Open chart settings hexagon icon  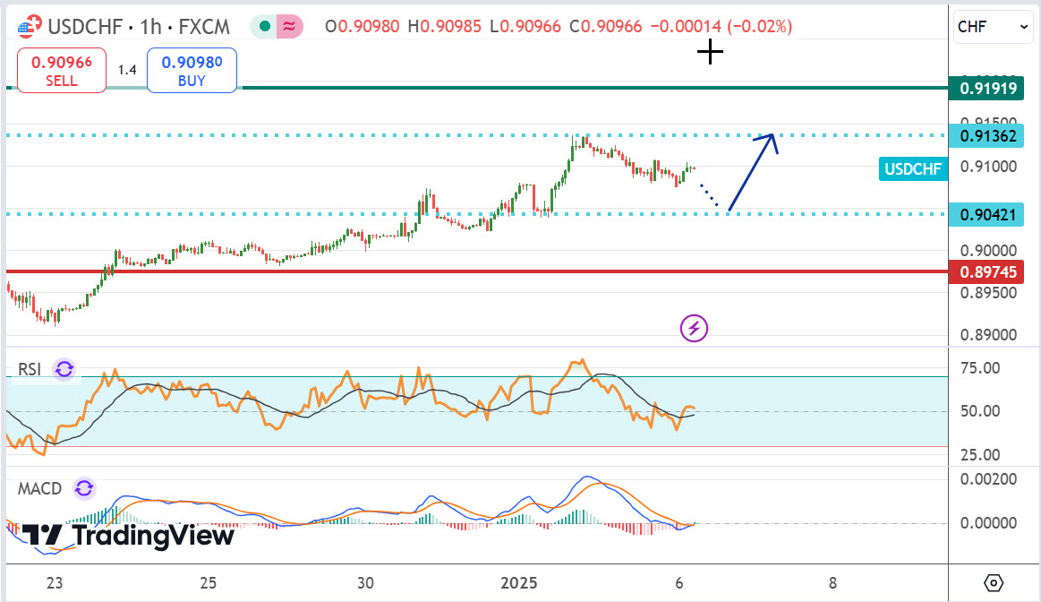[x=994, y=583]
